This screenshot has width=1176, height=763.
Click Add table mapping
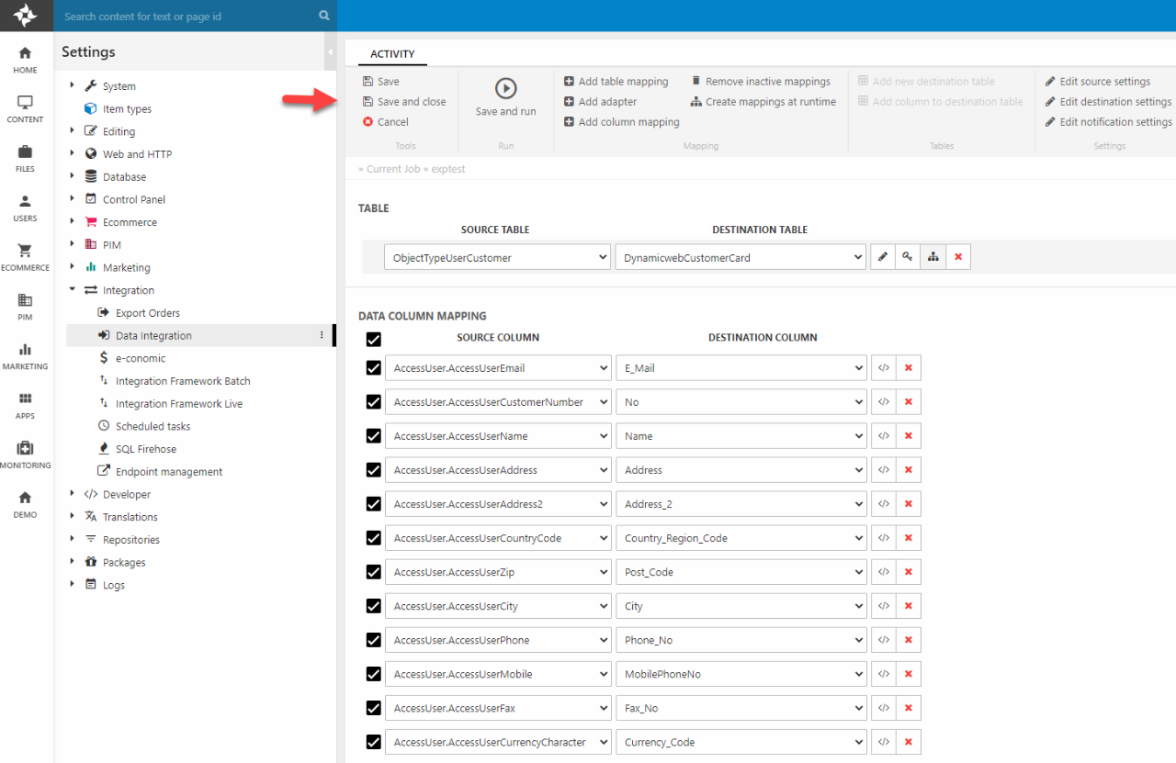pos(622,82)
